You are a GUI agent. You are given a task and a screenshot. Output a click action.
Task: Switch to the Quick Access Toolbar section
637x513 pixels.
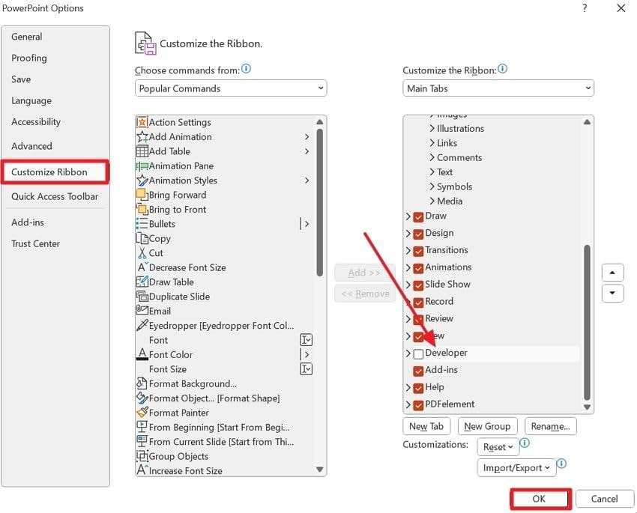pyautogui.click(x=56, y=196)
